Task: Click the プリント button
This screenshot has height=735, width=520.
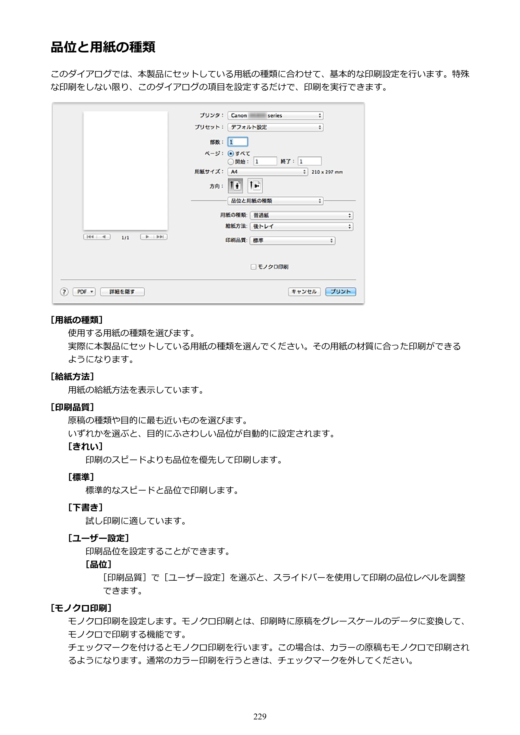Action: click(x=341, y=292)
